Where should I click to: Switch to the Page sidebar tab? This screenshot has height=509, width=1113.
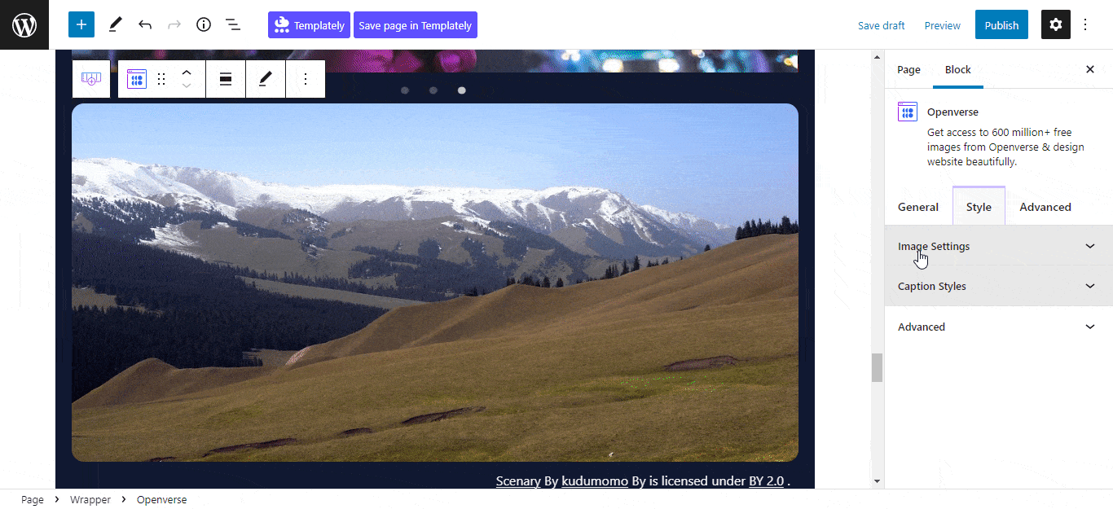(908, 69)
